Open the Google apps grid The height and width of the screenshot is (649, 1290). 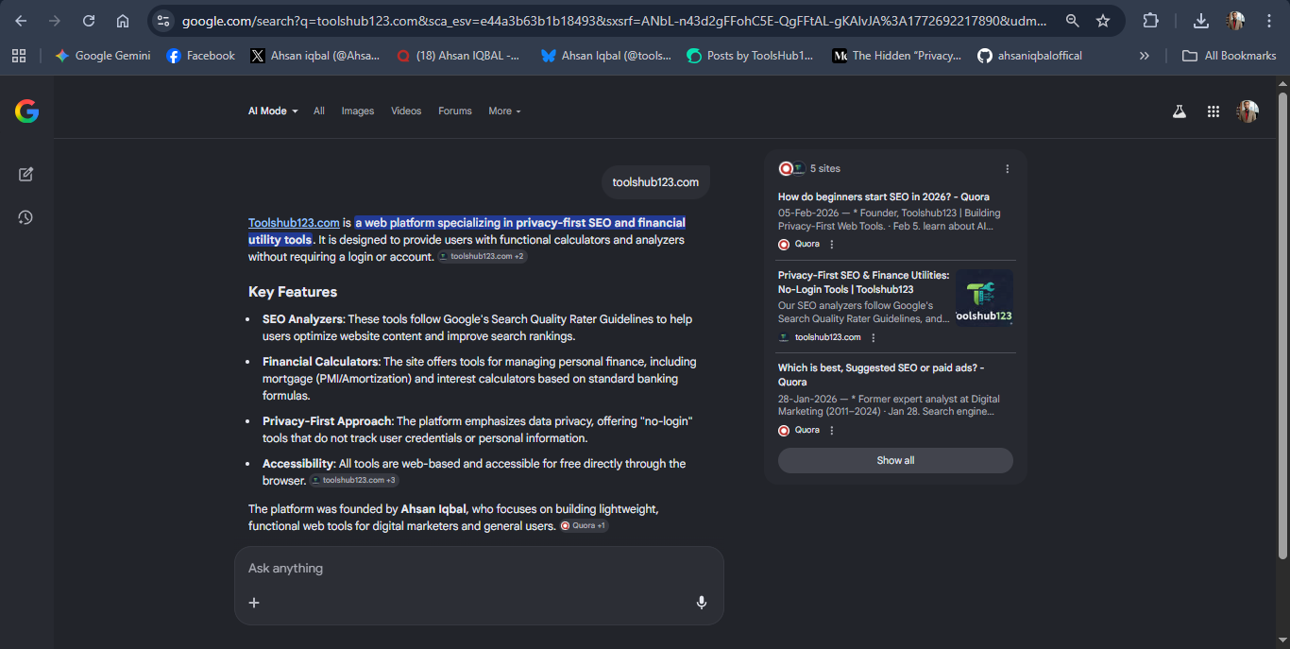[x=1214, y=111]
